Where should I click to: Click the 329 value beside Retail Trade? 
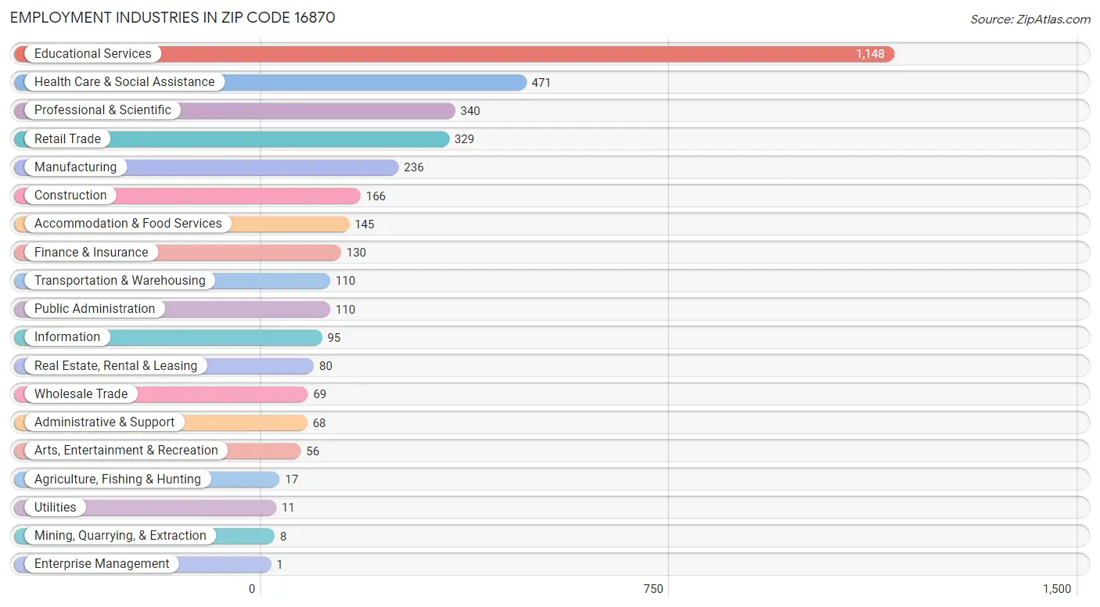point(464,139)
